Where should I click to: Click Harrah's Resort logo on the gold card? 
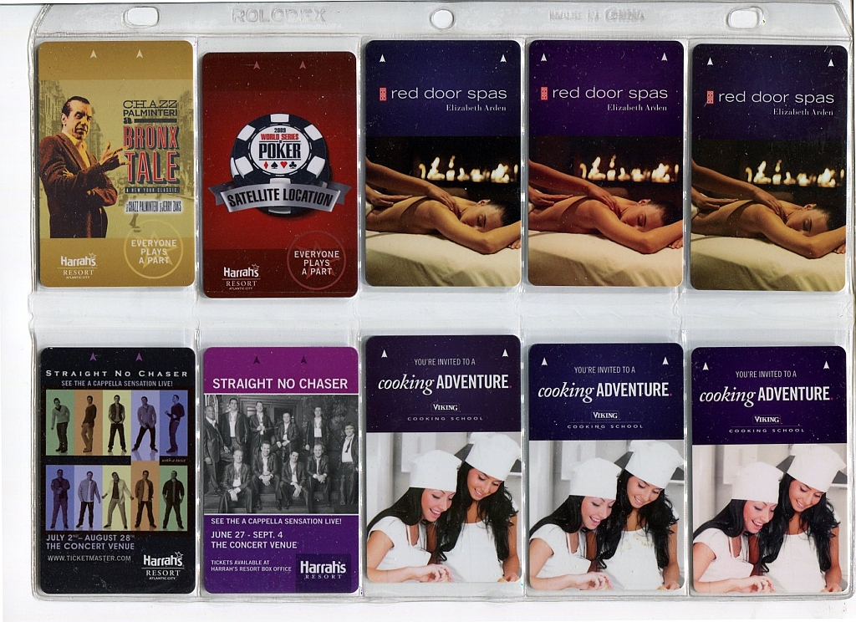click(x=78, y=265)
